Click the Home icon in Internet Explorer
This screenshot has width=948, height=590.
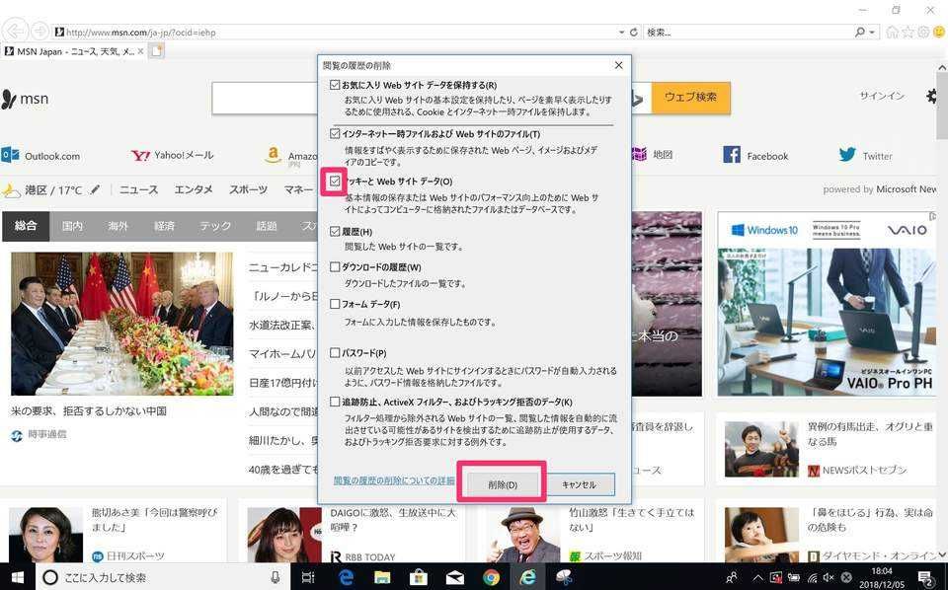893,32
